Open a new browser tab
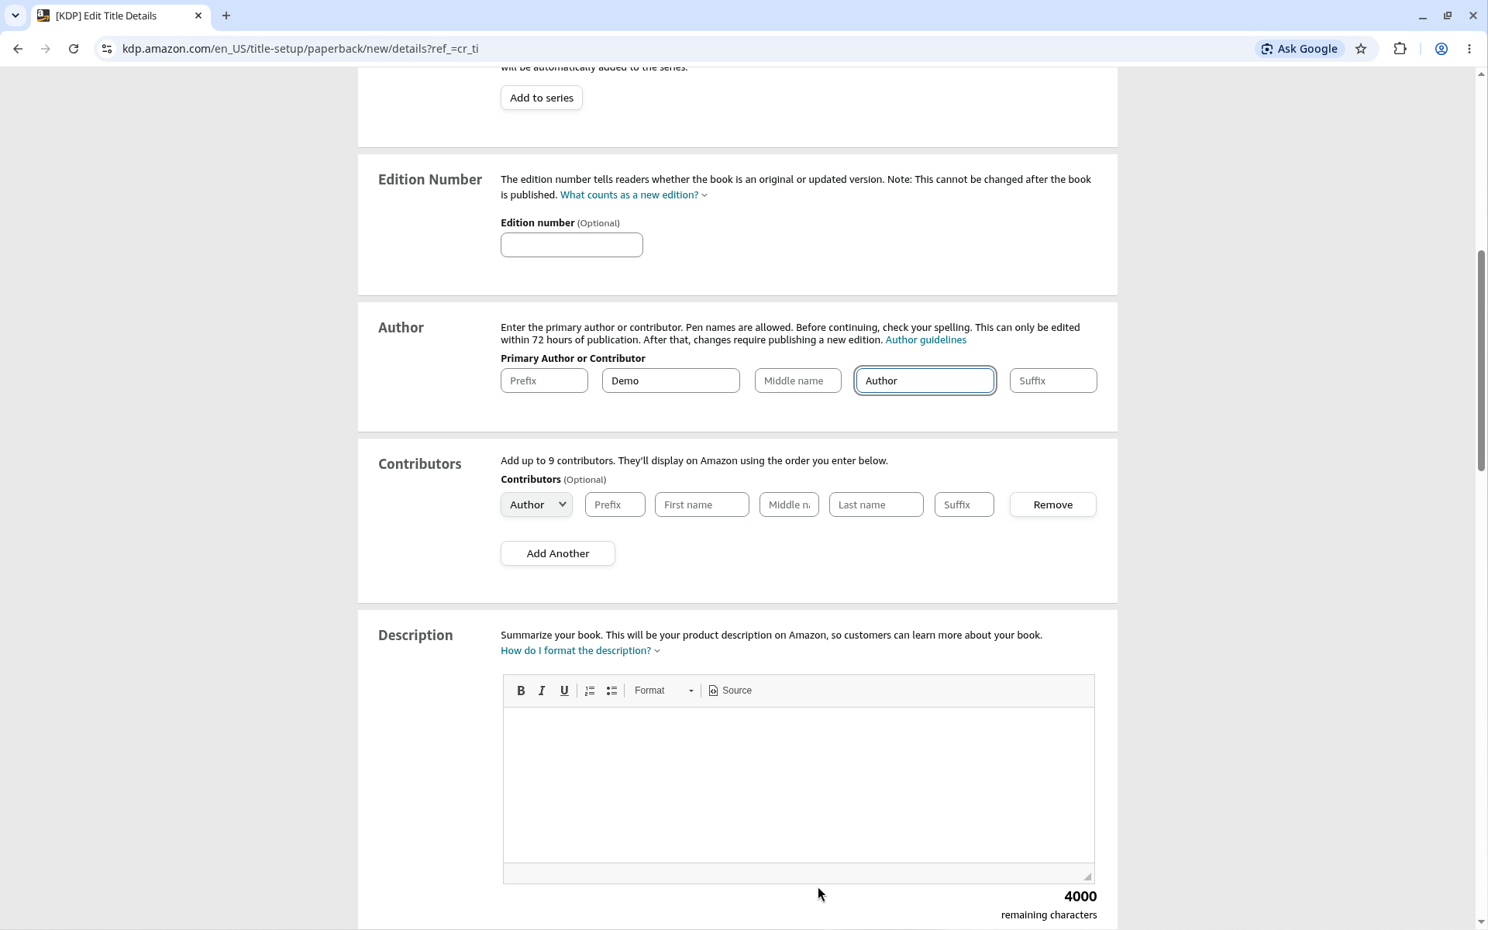This screenshot has width=1488, height=930. point(226,15)
